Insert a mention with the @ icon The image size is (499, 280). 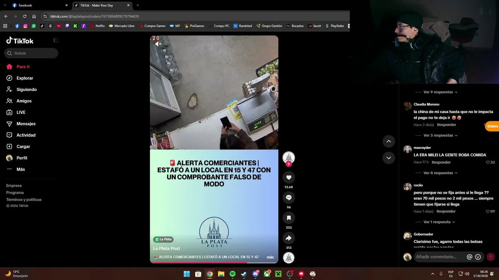coord(469,257)
